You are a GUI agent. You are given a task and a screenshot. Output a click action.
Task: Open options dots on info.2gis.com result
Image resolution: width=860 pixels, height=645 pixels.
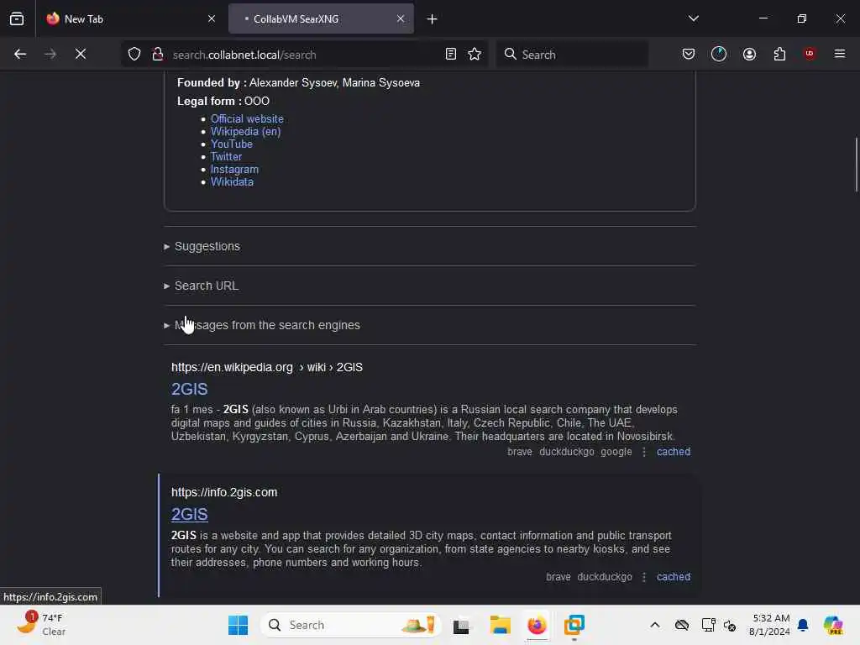pyautogui.click(x=644, y=576)
